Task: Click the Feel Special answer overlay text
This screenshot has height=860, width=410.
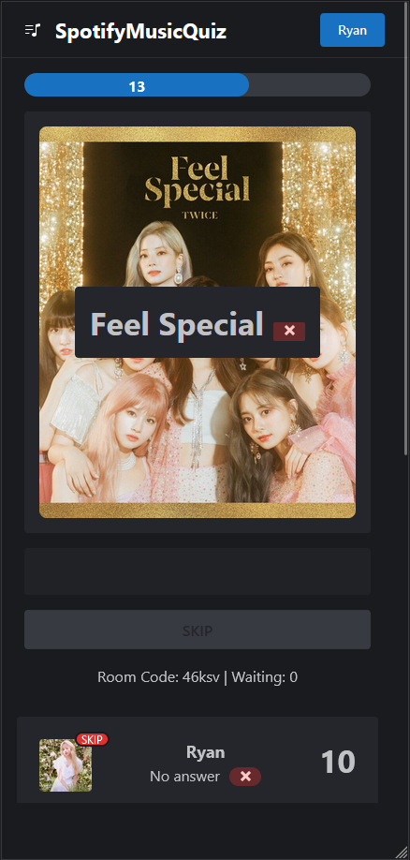Action: pos(177,324)
